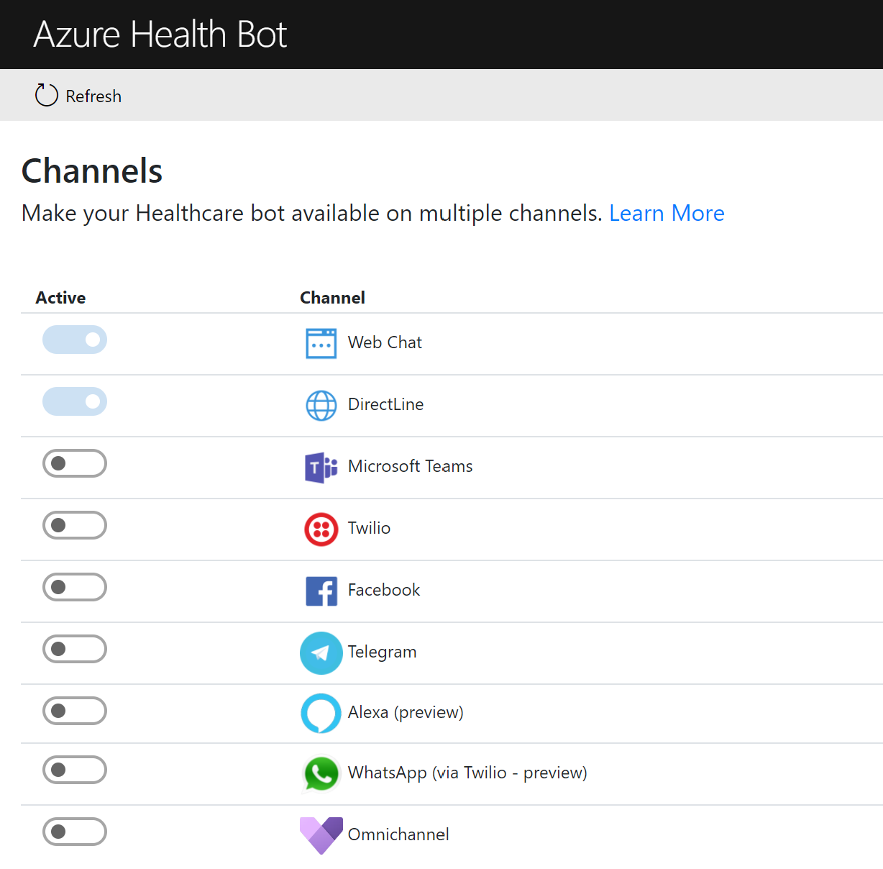
Task: Click the green WhatsApp phone icon
Action: pos(321,774)
